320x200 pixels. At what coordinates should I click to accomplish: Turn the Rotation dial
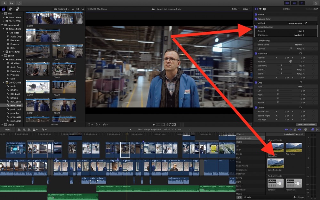(x=291, y=61)
